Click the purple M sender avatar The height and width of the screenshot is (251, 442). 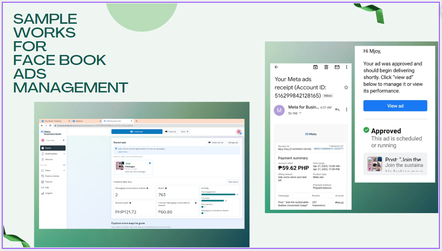click(x=279, y=110)
